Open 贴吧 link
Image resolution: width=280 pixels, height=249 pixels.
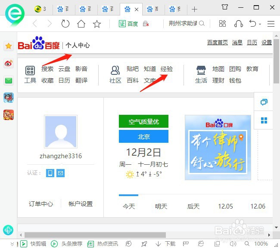[x=133, y=69]
